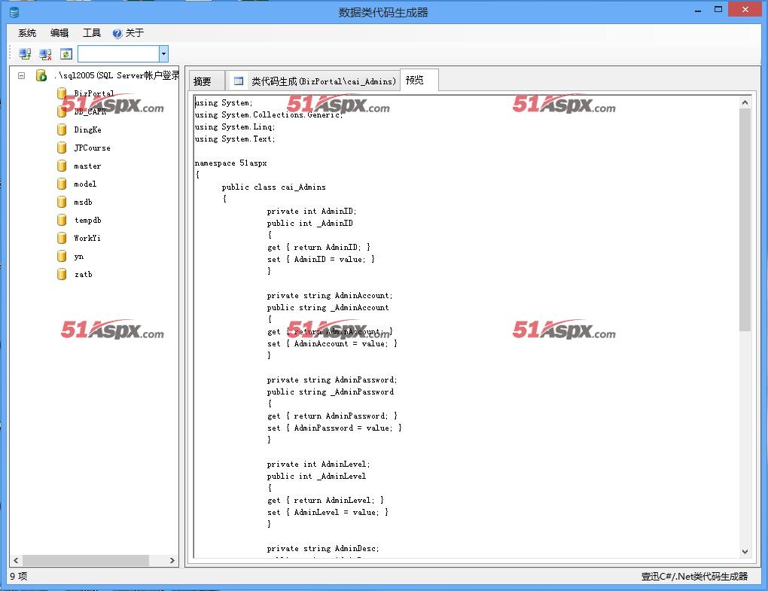768x591 pixels.
Task: Select the zatb database
Action: pyautogui.click(x=84, y=274)
